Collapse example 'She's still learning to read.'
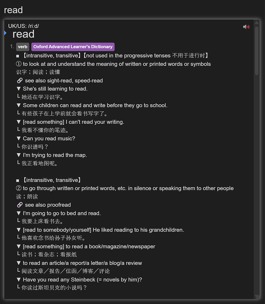The height and width of the screenshot is (304, 265). click(x=18, y=89)
